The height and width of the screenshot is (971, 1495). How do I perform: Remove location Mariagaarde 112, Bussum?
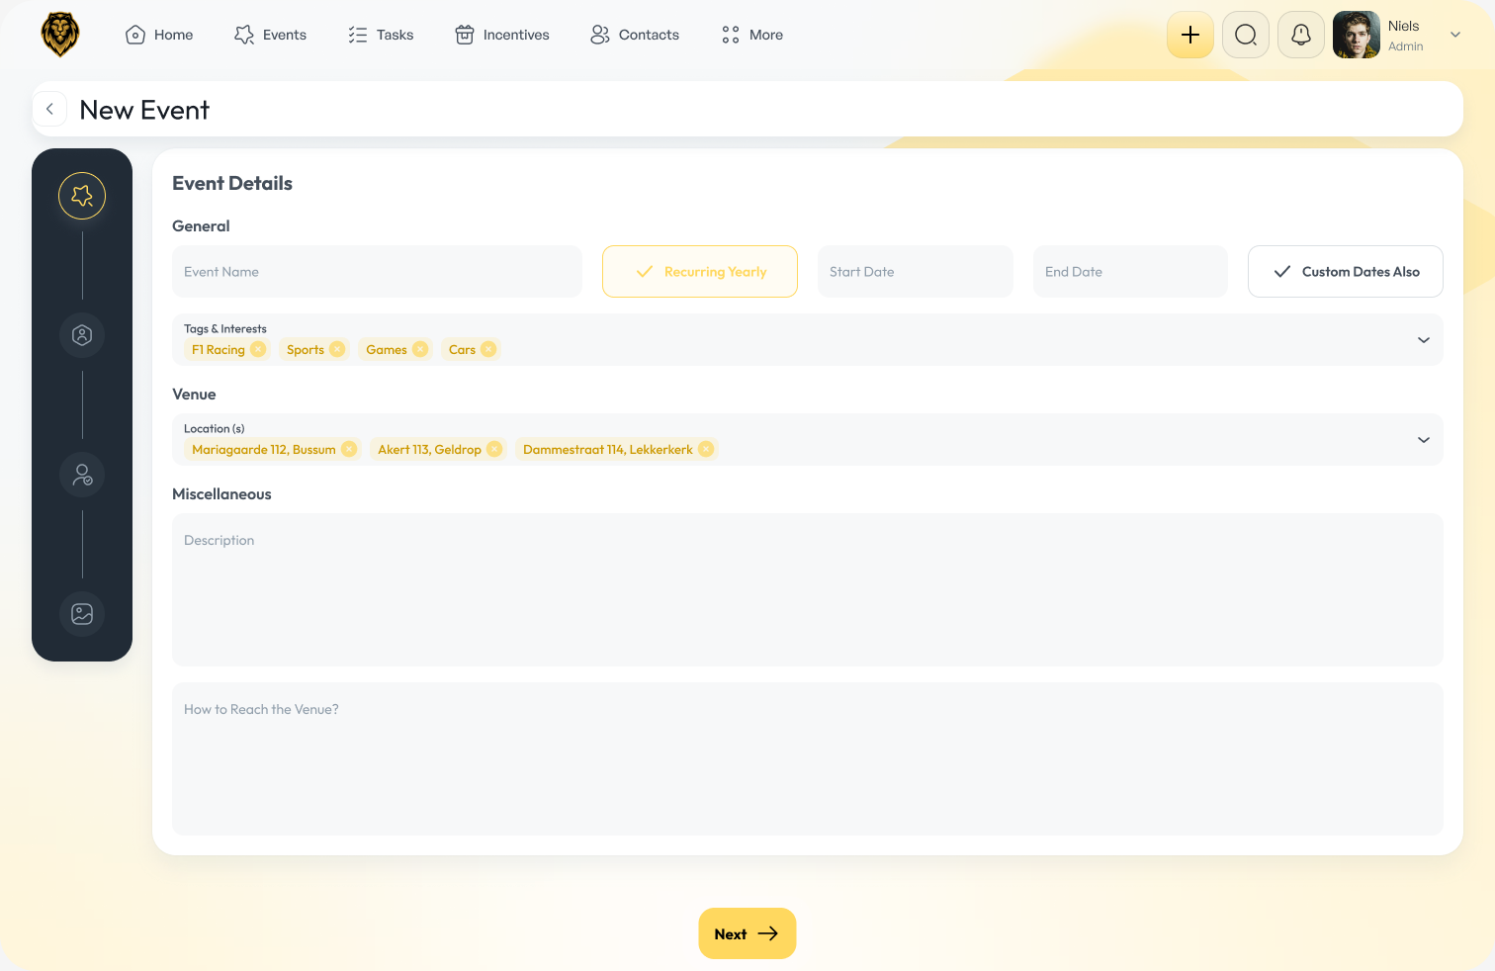coord(349,449)
